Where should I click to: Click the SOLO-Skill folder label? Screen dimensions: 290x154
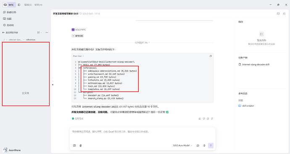pyautogui.click(x=88, y=14)
